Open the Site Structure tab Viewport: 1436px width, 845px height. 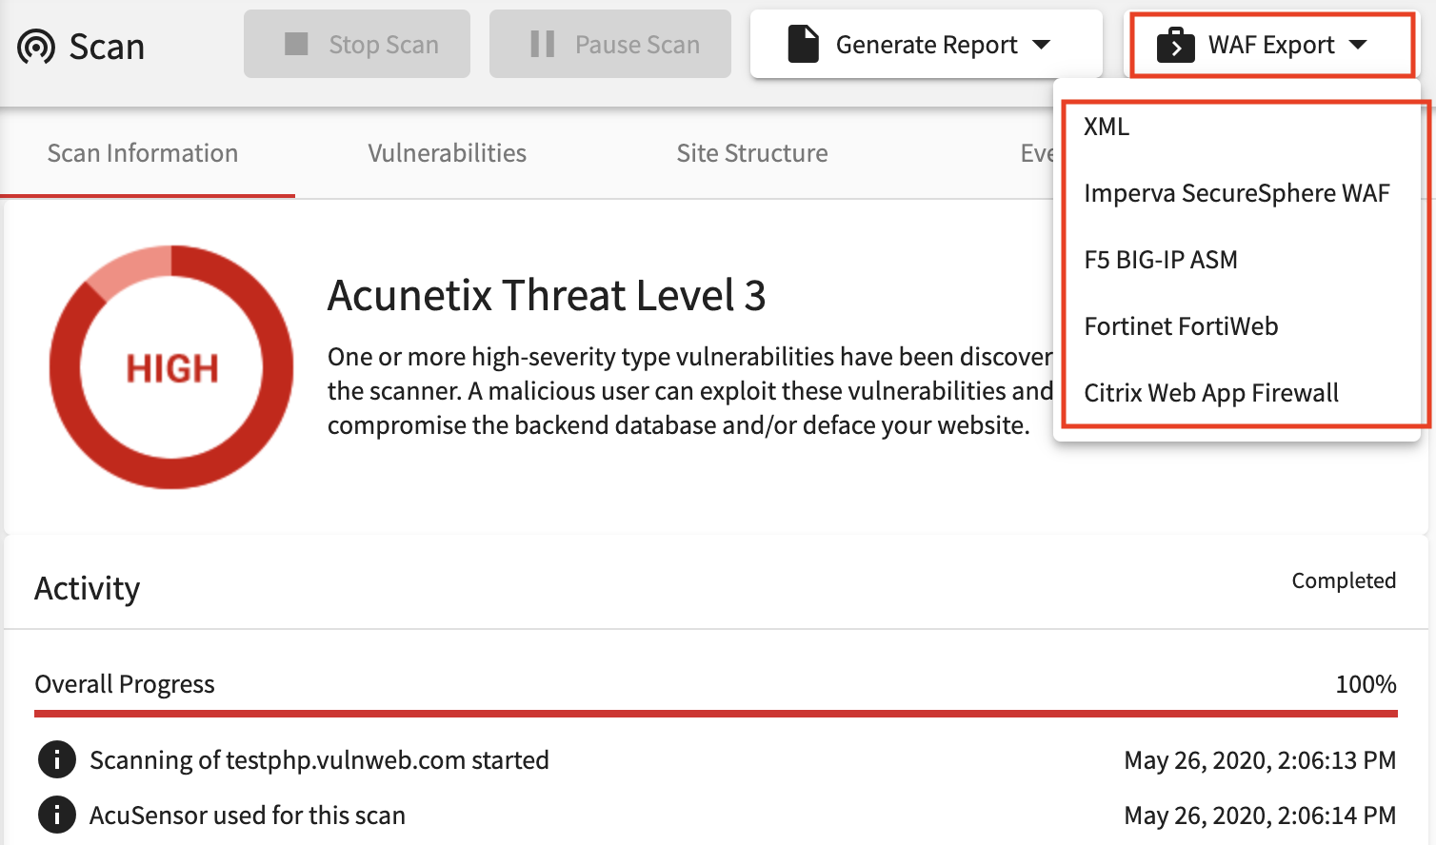point(752,153)
